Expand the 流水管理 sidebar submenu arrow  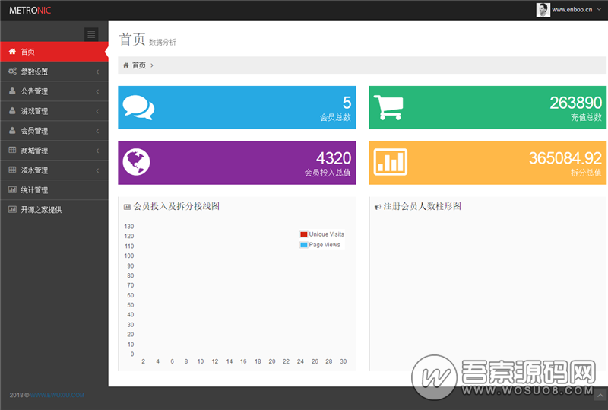tap(97, 170)
